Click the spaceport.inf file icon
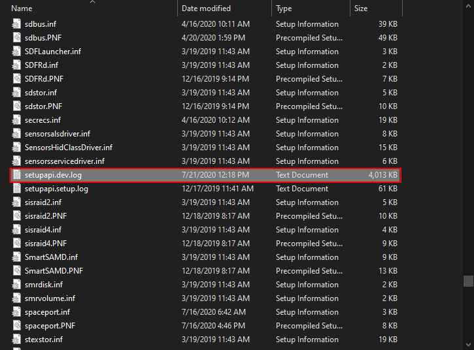The height and width of the screenshot is (350, 474). (x=16, y=312)
